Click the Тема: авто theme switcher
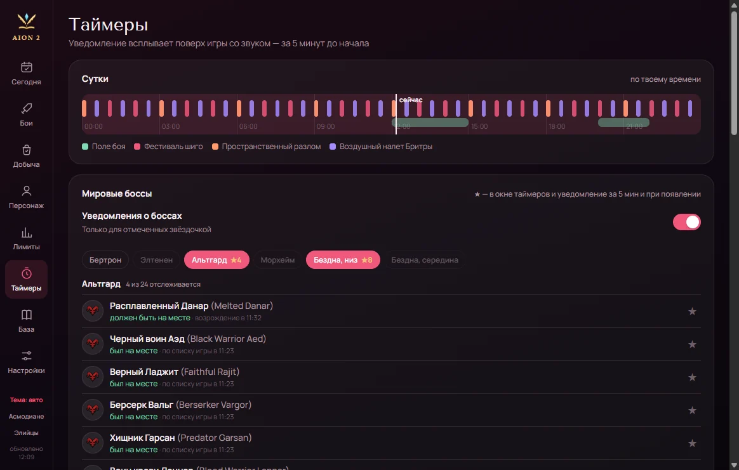This screenshot has height=470, width=739. 27,400
